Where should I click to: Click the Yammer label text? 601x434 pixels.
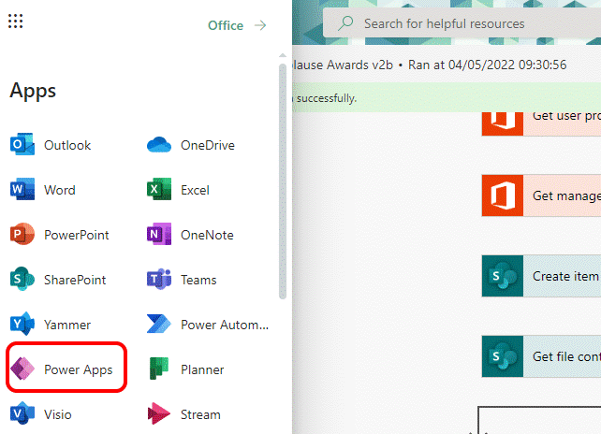click(67, 325)
